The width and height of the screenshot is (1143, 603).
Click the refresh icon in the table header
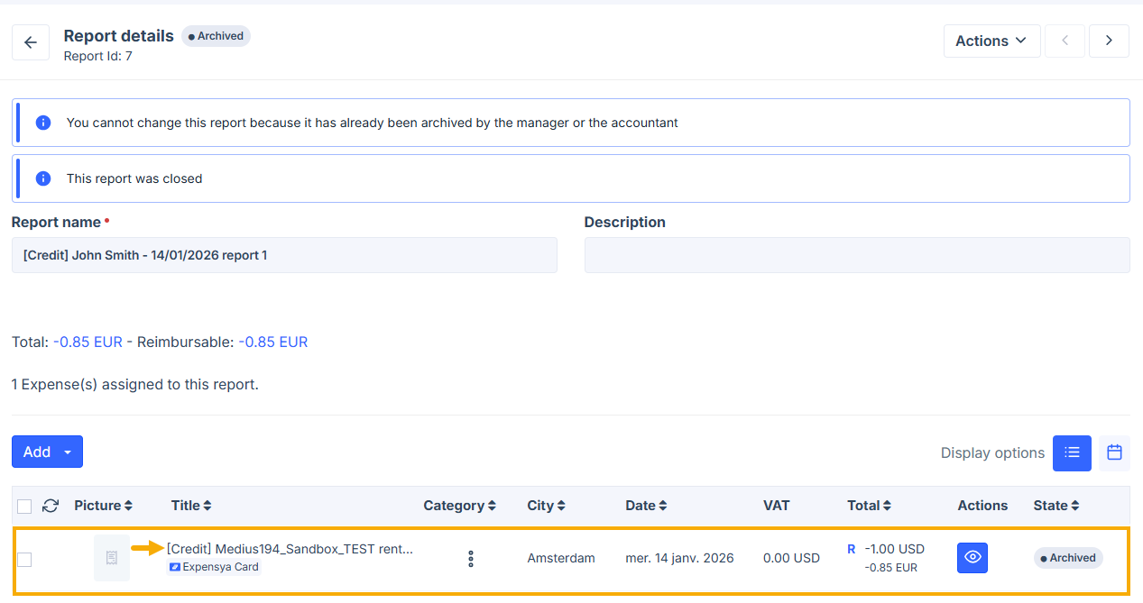[x=51, y=506]
